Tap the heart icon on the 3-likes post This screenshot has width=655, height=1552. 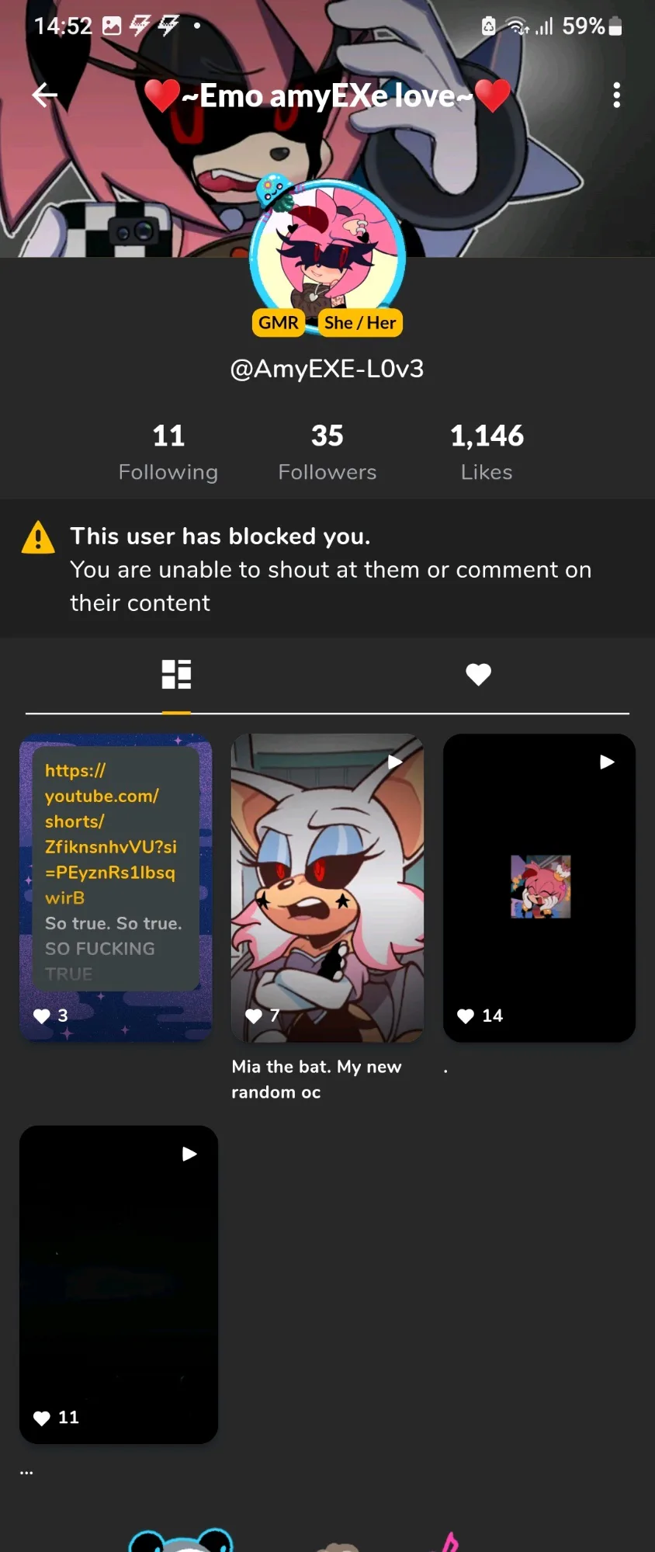(42, 1016)
